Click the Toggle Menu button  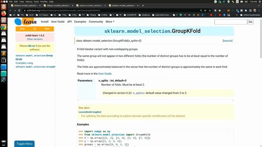(25, 144)
